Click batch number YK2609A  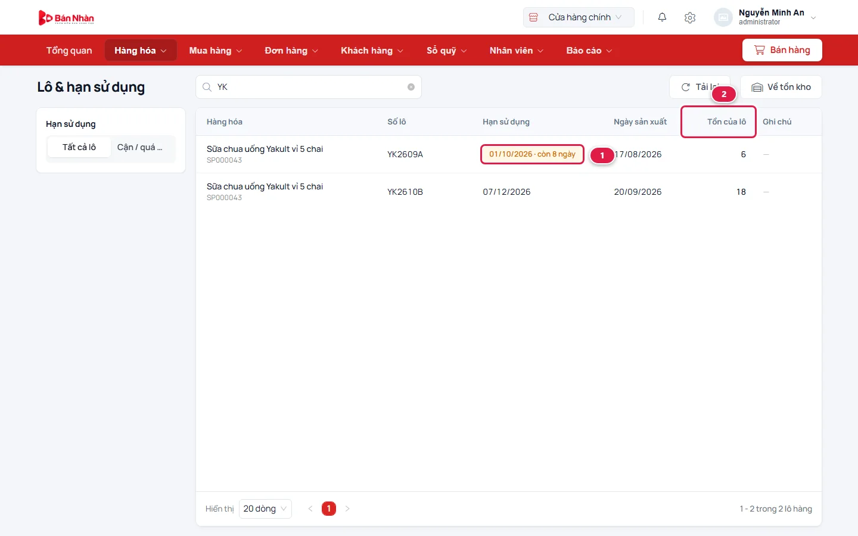[405, 154]
